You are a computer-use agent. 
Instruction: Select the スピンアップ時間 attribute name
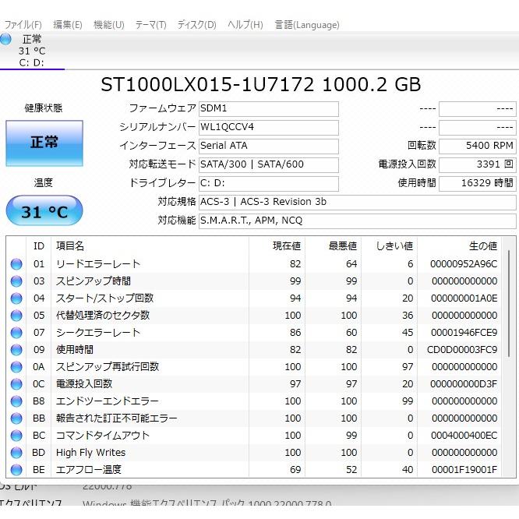[x=94, y=281]
